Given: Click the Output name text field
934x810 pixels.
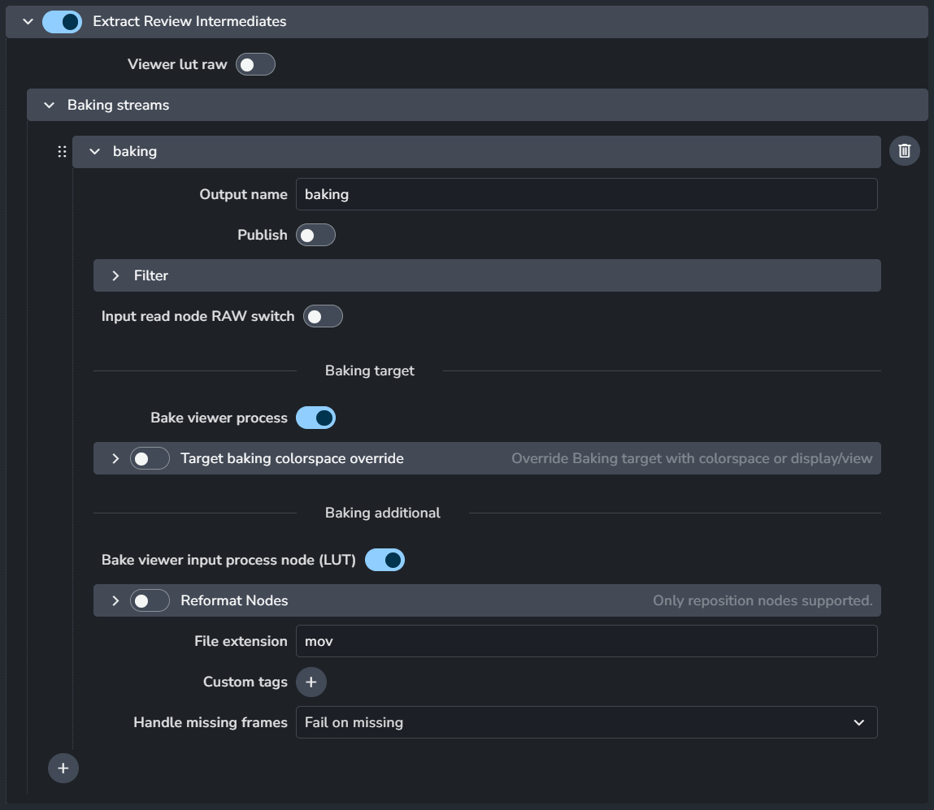Looking at the screenshot, I should coord(586,194).
